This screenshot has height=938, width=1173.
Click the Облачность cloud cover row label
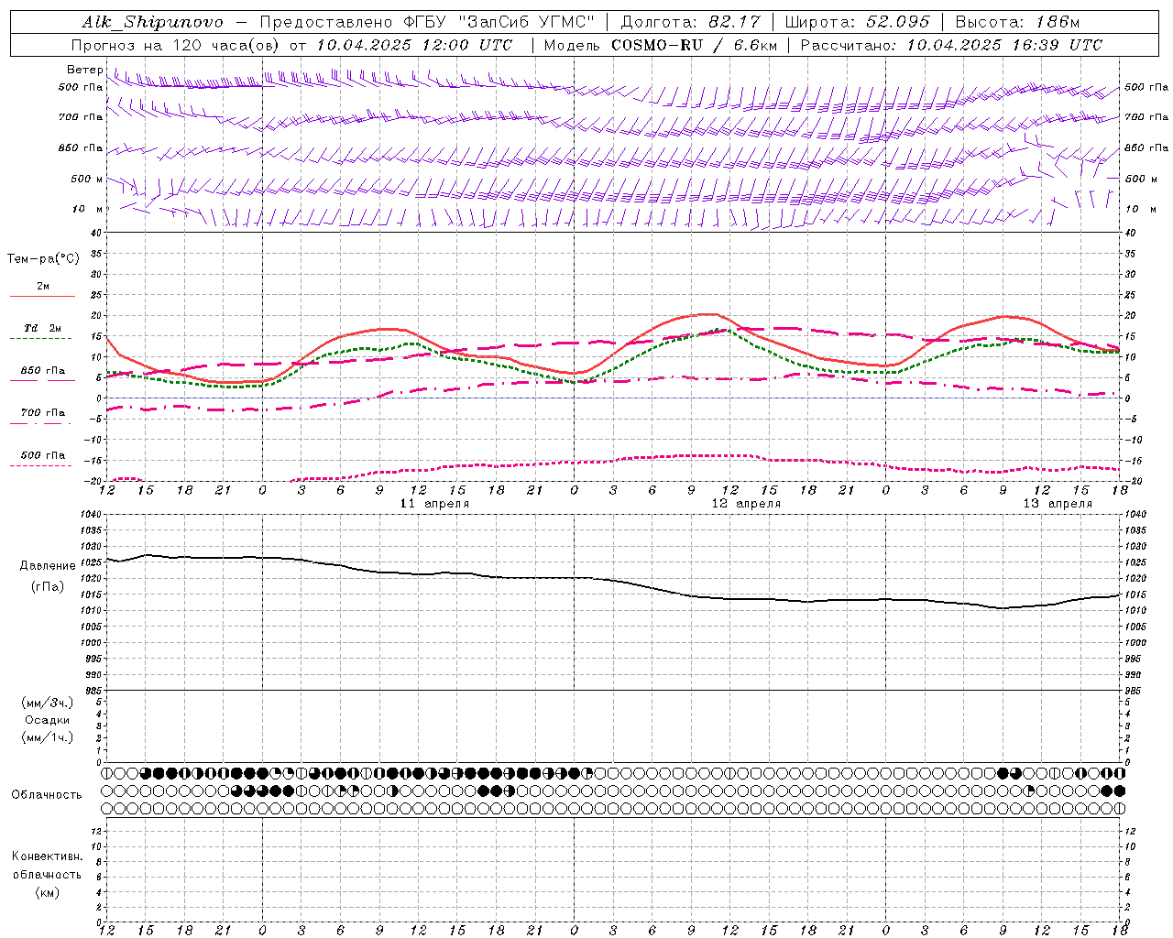click(x=47, y=795)
